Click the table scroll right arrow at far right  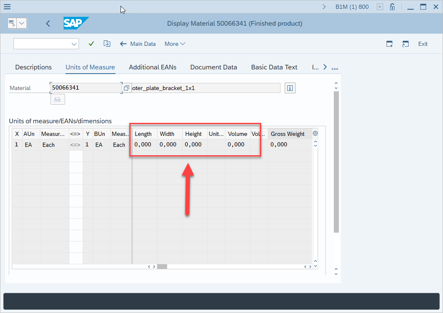(310, 267)
